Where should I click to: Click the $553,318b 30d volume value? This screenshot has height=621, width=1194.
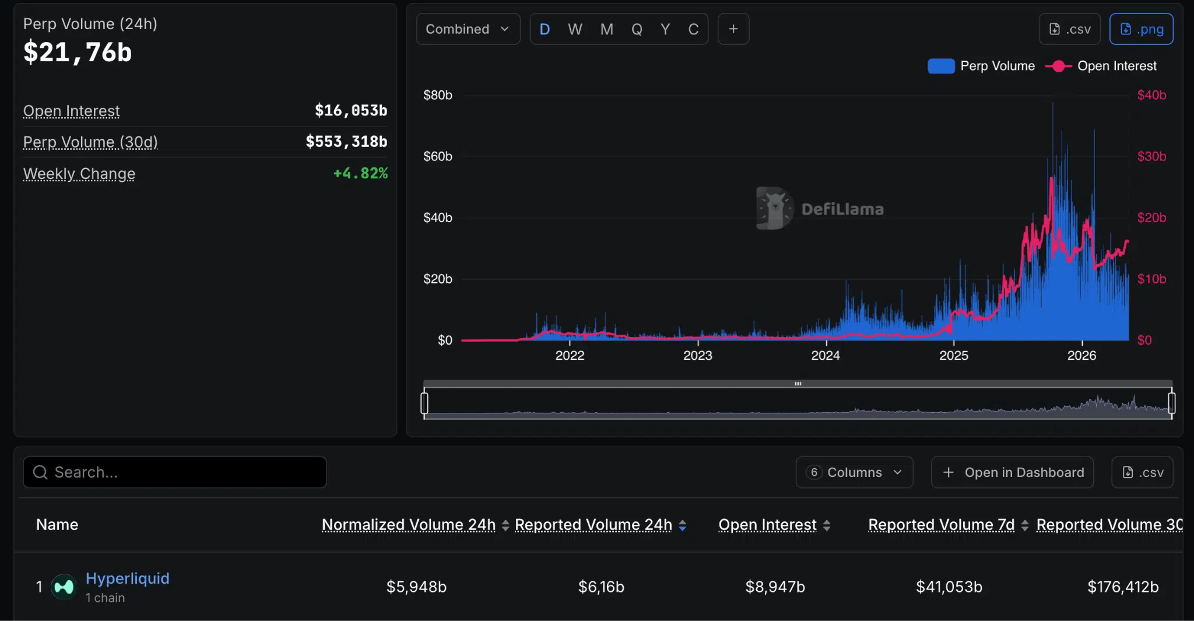tap(346, 141)
